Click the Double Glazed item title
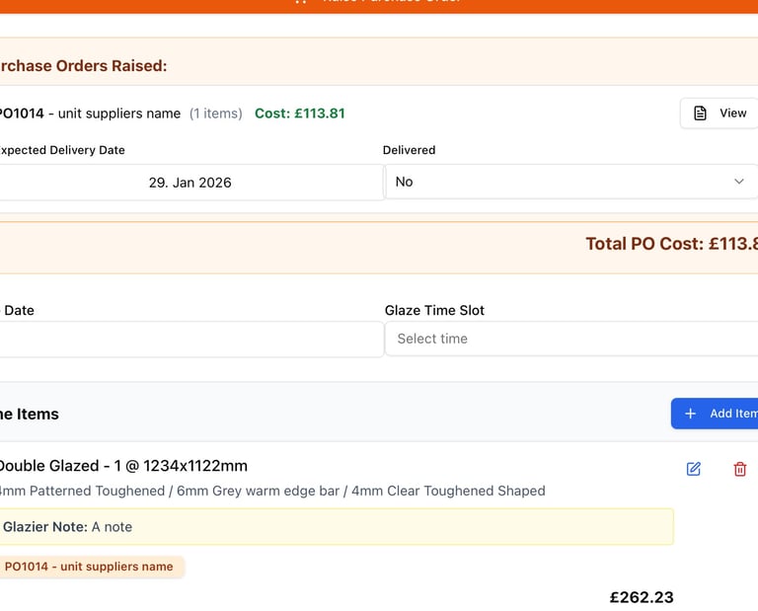The image size is (758, 611). [x=122, y=466]
